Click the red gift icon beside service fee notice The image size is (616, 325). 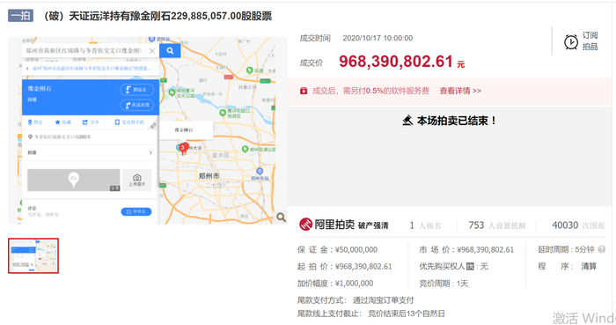coord(304,91)
